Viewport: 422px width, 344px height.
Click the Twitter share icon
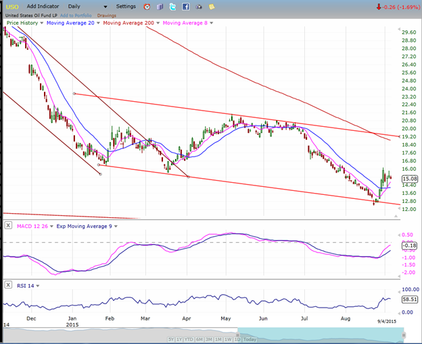172,7
